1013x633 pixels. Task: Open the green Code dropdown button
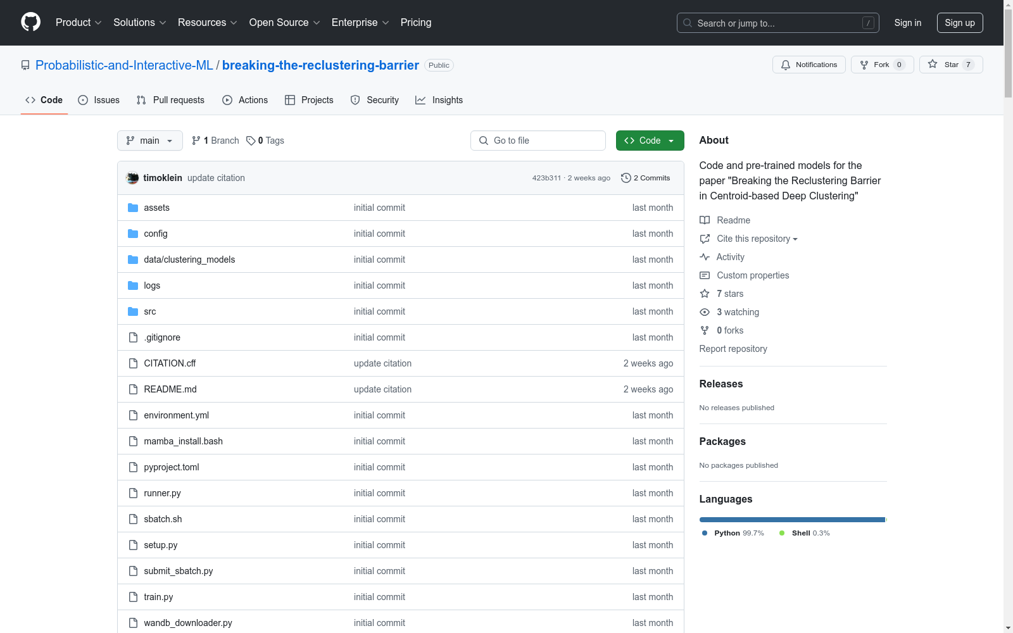click(650, 141)
